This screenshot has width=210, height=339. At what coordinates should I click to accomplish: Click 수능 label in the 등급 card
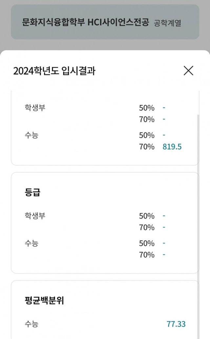31,243
